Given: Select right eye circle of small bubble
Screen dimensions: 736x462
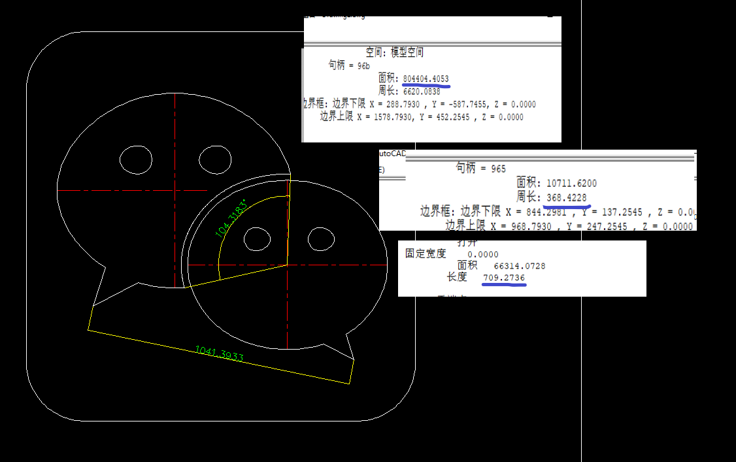Looking at the screenshot, I should coord(321,239).
